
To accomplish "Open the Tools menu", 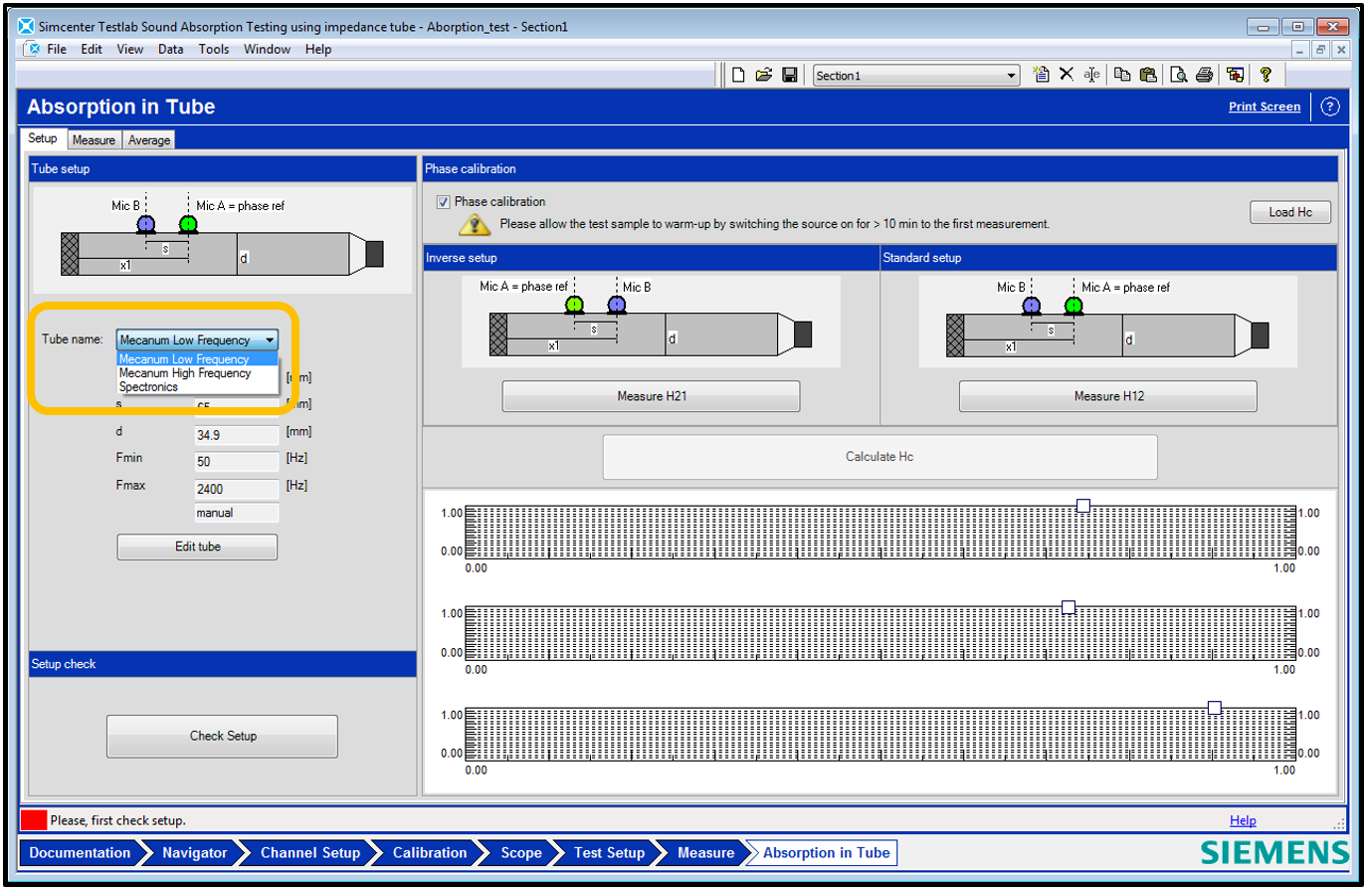I will (x=213, y=49).
